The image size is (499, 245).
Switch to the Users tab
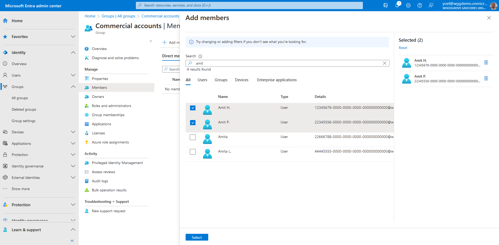[x=202, y=80]
